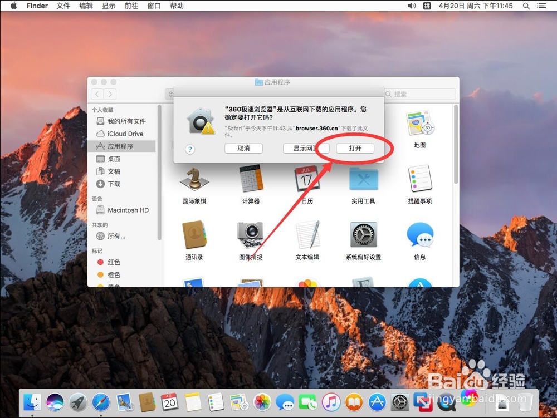The image size is (557, 418).
Task: Select 所有… under 共享的
Action: pos(121,236)
